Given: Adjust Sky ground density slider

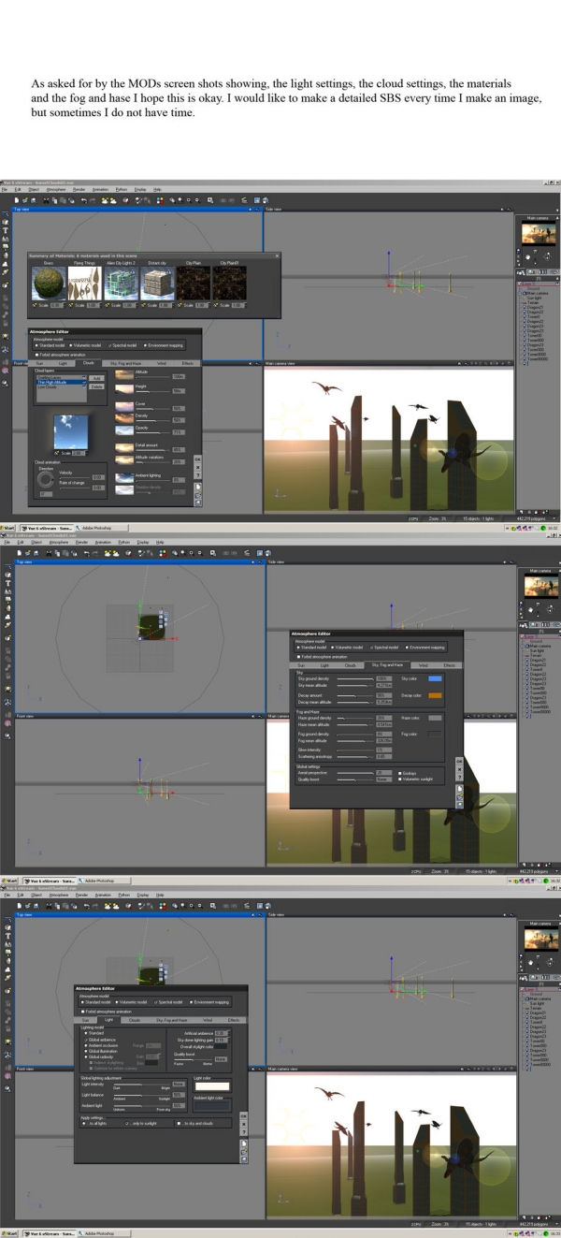Looking at the screenshot, I should coord(355,678).
